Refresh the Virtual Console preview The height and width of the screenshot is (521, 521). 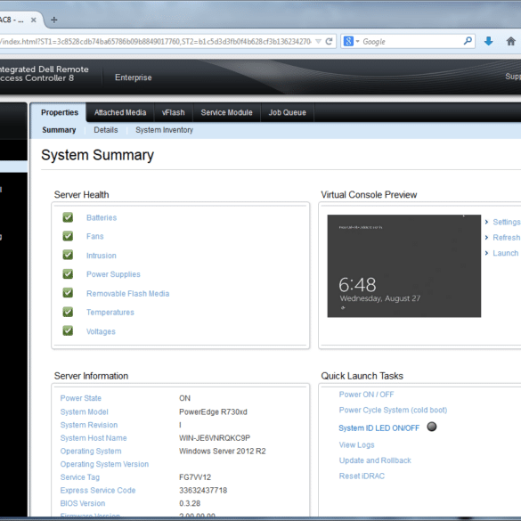click(x=507, y=238)
